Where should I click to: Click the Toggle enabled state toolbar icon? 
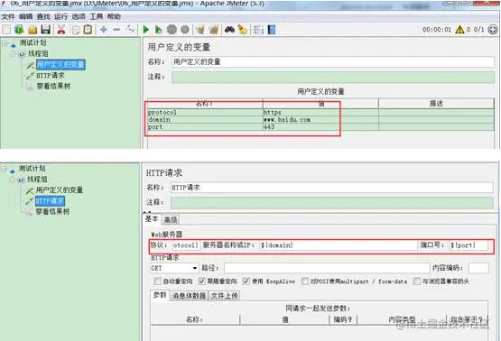coord(130,30)
